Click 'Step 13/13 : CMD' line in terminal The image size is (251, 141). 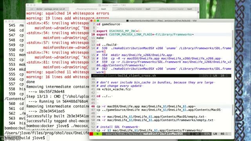click(58, 97)
